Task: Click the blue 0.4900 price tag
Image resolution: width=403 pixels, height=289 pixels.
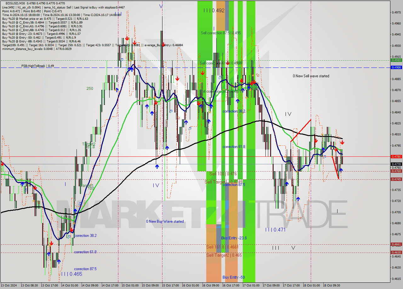Action: tap(396, 67)
